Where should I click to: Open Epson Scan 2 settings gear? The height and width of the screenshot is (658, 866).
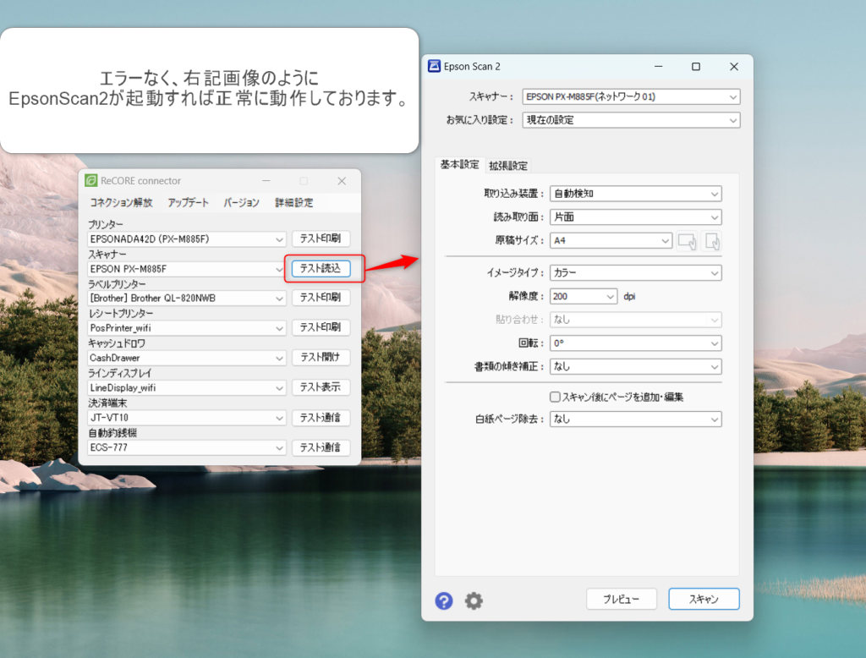[474, 600]
